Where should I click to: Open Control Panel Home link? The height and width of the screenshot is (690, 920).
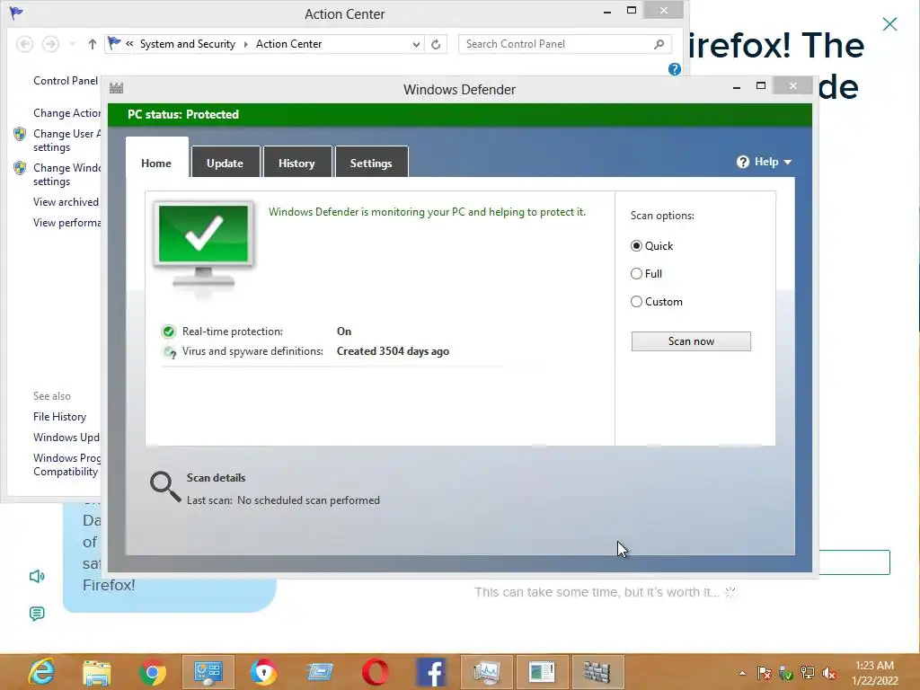pos(66,81)
